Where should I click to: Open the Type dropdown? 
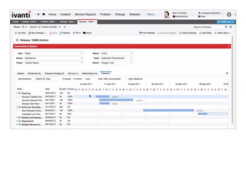pos(81,53)
